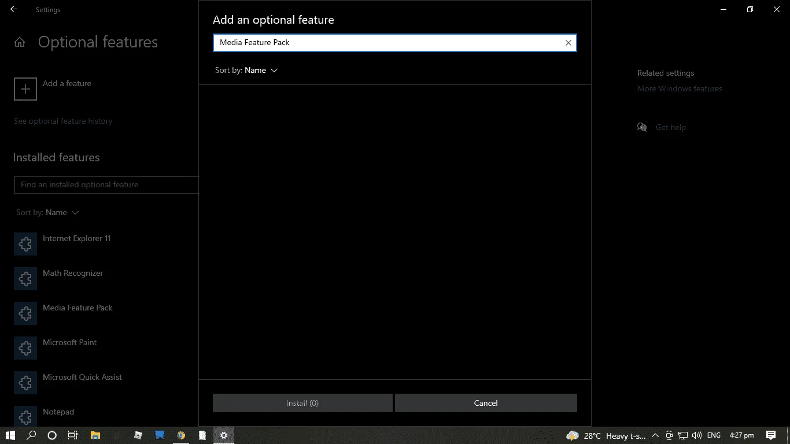This screenshot has height=444, width=790.
Task: Switch to the Settings gear taskbar app
Action: point(224,435)
